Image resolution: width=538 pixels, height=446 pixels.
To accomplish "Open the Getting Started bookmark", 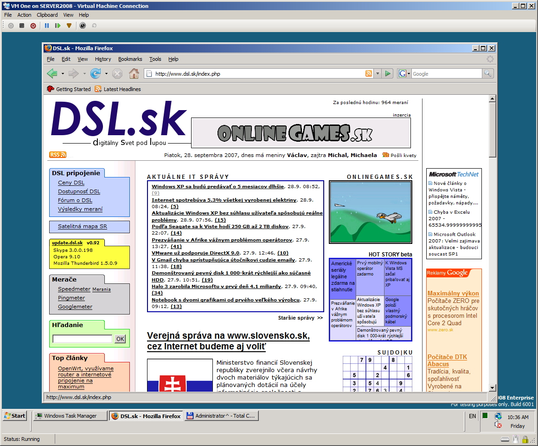I will (69, 89).
